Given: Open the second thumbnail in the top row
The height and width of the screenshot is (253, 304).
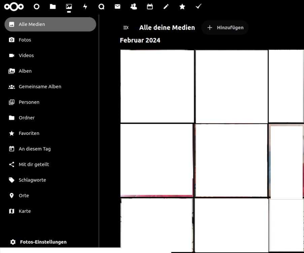Looking at the screenshot, I should click(x=232, y=86).
